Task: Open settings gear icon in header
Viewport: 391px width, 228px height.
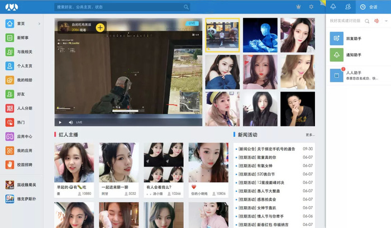Action: pyautogui.click(x=311, y=7)
